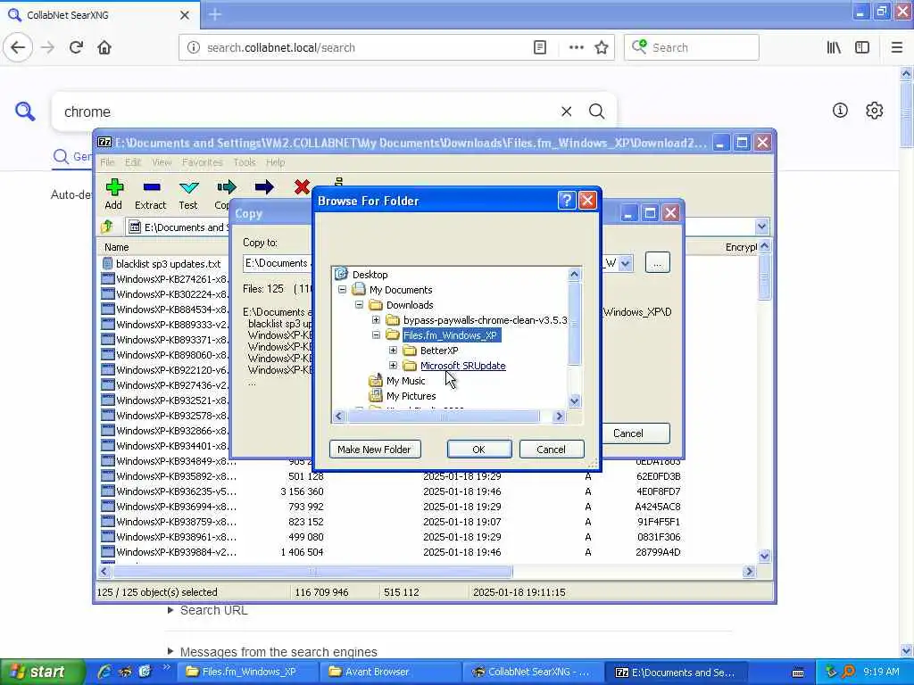Click 7-Zip file list horizontal scrollbar thumb
The image size is (914, 685).
pyautogui.click(x=312, y=572)
